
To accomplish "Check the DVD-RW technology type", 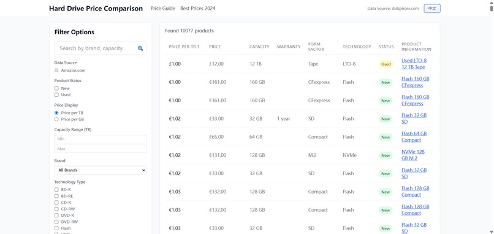I will (x=56, y=222).
